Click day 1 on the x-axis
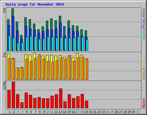The height and width of the screenshot is (115, 147). point(9,112)
